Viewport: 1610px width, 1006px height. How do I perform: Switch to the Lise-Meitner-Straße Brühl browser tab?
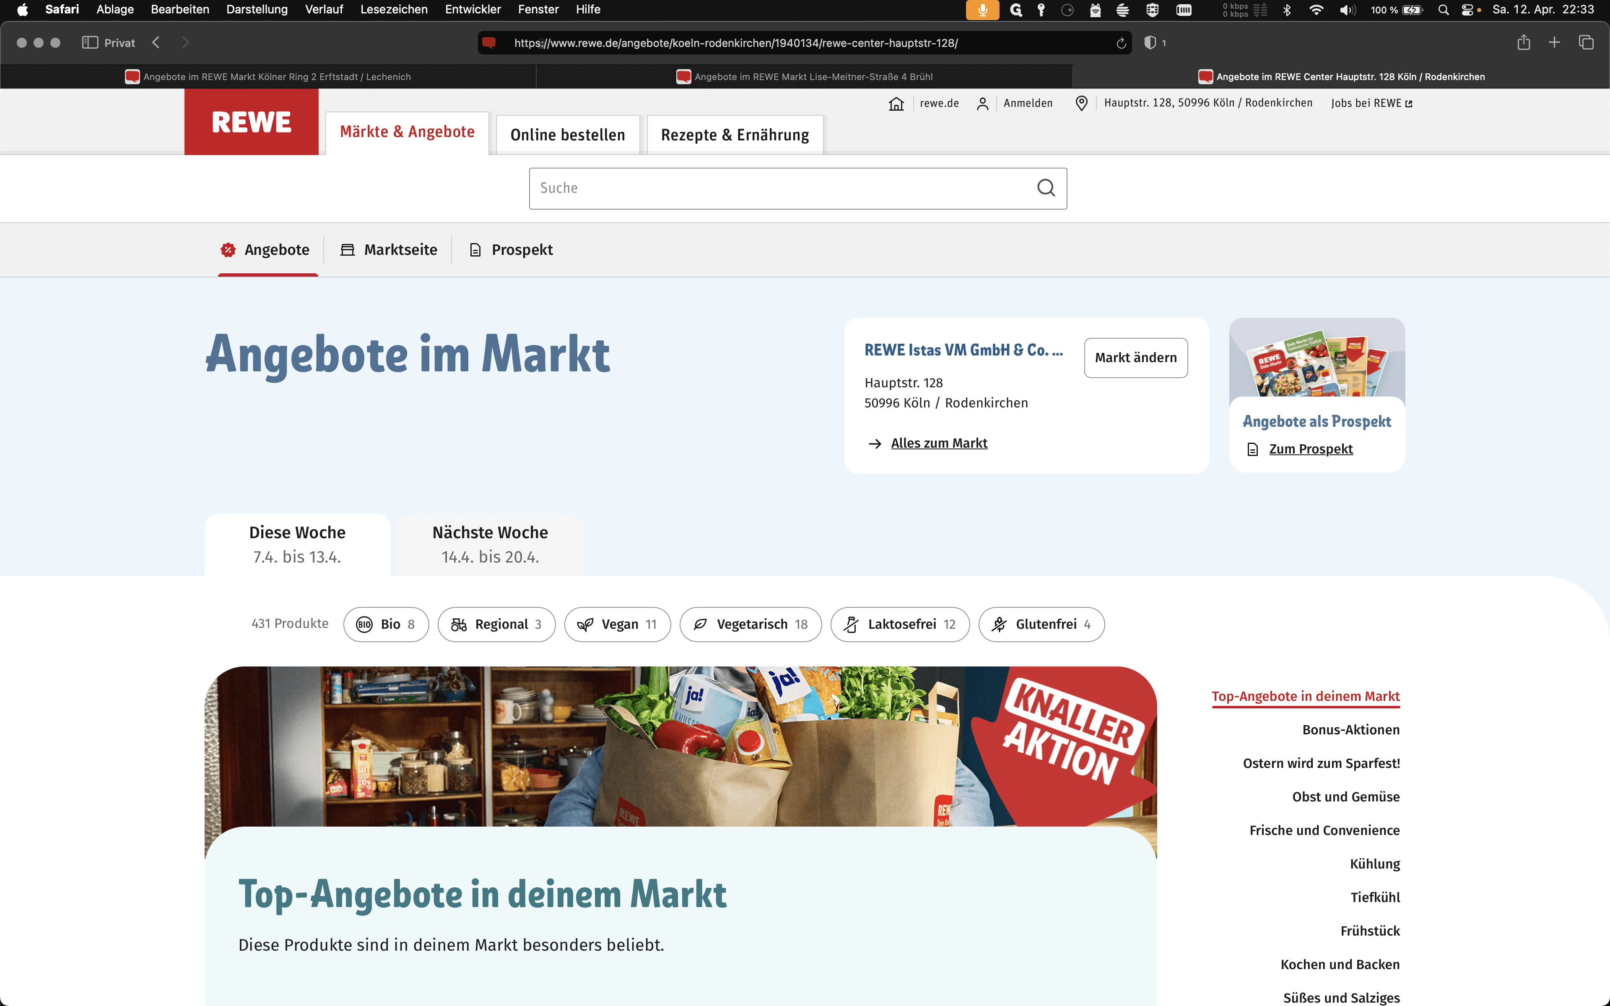click(804, 77)
